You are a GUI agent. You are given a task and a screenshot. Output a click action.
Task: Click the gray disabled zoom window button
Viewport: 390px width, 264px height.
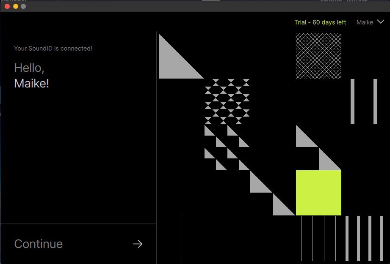tap(23, 6)
